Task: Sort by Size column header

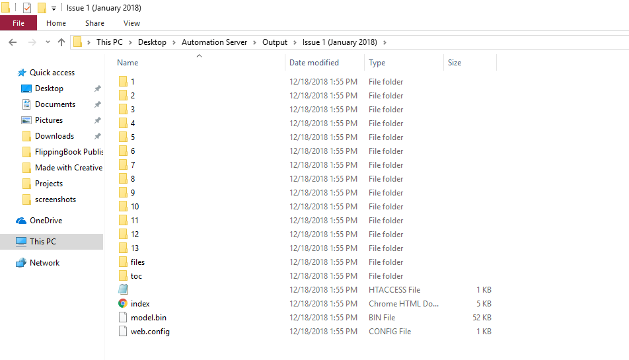Action: [455, 63]
